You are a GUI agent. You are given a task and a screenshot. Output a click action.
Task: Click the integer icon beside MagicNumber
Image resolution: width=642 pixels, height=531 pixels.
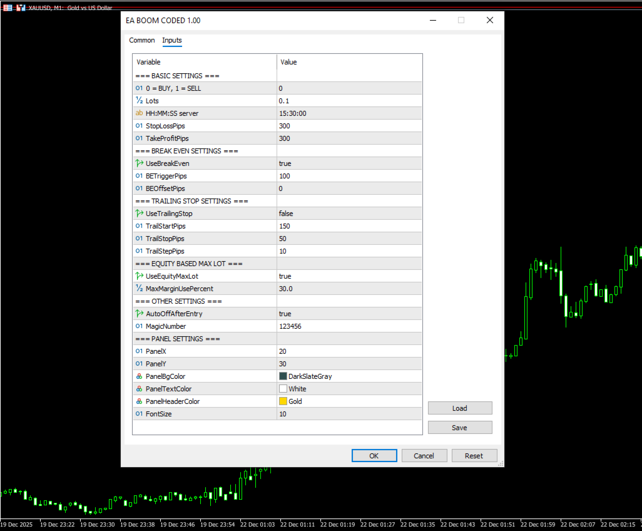[x=139, y=326]
